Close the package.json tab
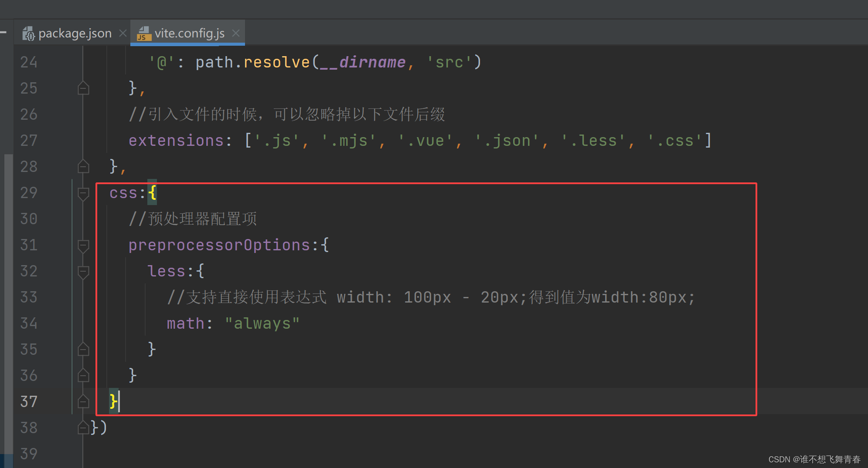Viewport: 868px width, 468px height. pyautogui.click(x=123, y=33)
